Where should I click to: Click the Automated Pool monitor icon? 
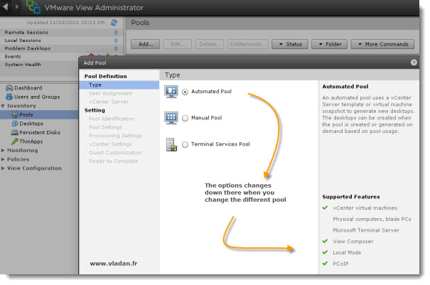(171, 92)
